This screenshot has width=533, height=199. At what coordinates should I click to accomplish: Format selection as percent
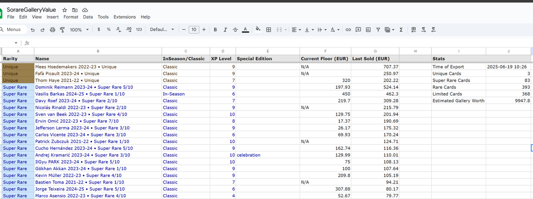coord(108,30)
